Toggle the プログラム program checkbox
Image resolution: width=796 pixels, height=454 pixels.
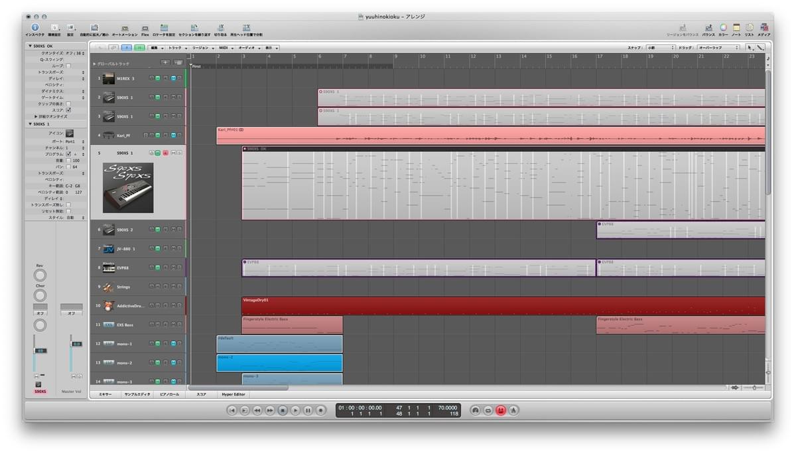coord(68,154)
